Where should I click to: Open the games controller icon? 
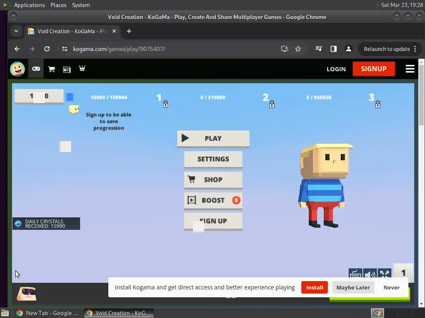coord(36,69)
